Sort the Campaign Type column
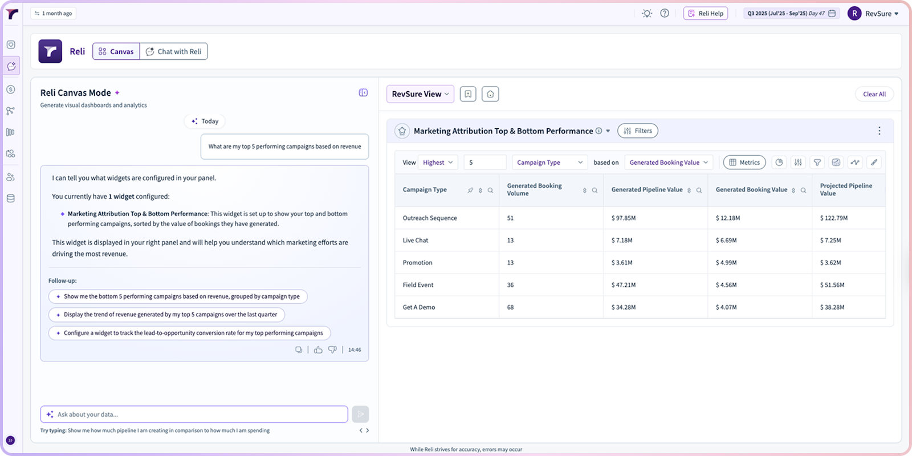 coord(481,190)
